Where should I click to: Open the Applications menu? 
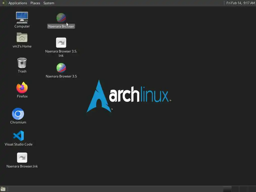(18, 3)
